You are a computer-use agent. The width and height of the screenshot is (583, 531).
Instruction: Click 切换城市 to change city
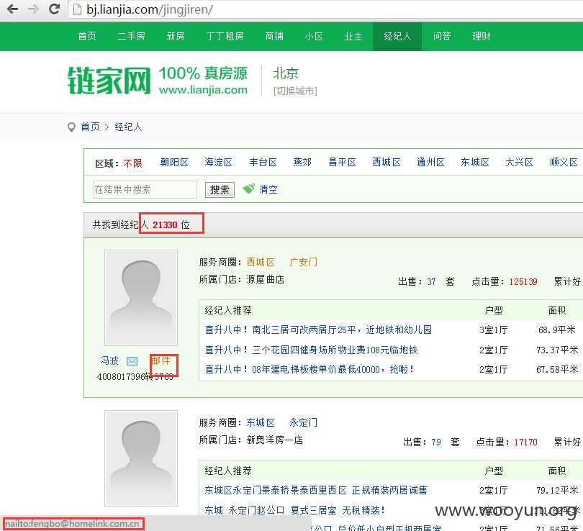pos(295,91)
